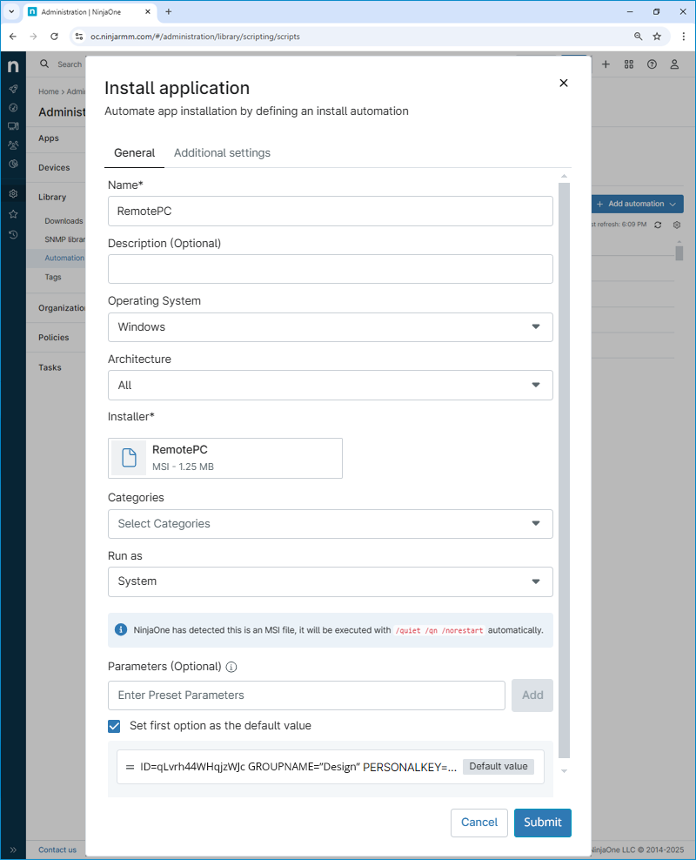
Task: Expand the Run as dropdown
Action: pos(331,581)
